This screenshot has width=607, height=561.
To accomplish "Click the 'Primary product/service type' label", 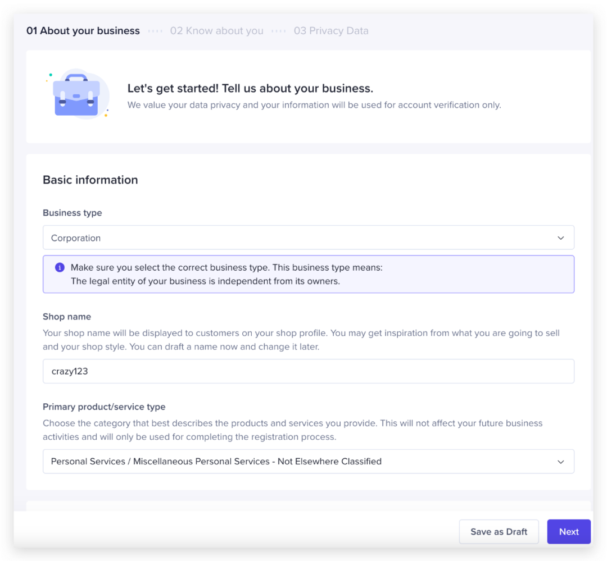I will click(104, 407).
